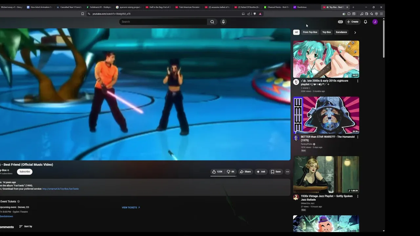Open YouTube notifications bell
The width and height of the screenshot is (420, 236).
365,22
